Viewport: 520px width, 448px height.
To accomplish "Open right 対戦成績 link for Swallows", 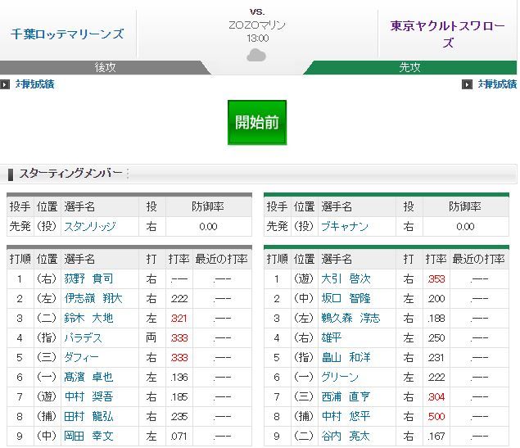I will coord(497,84).
